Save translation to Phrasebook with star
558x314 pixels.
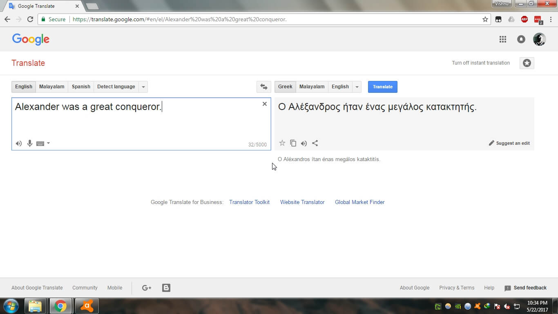[x=282, y=143]
